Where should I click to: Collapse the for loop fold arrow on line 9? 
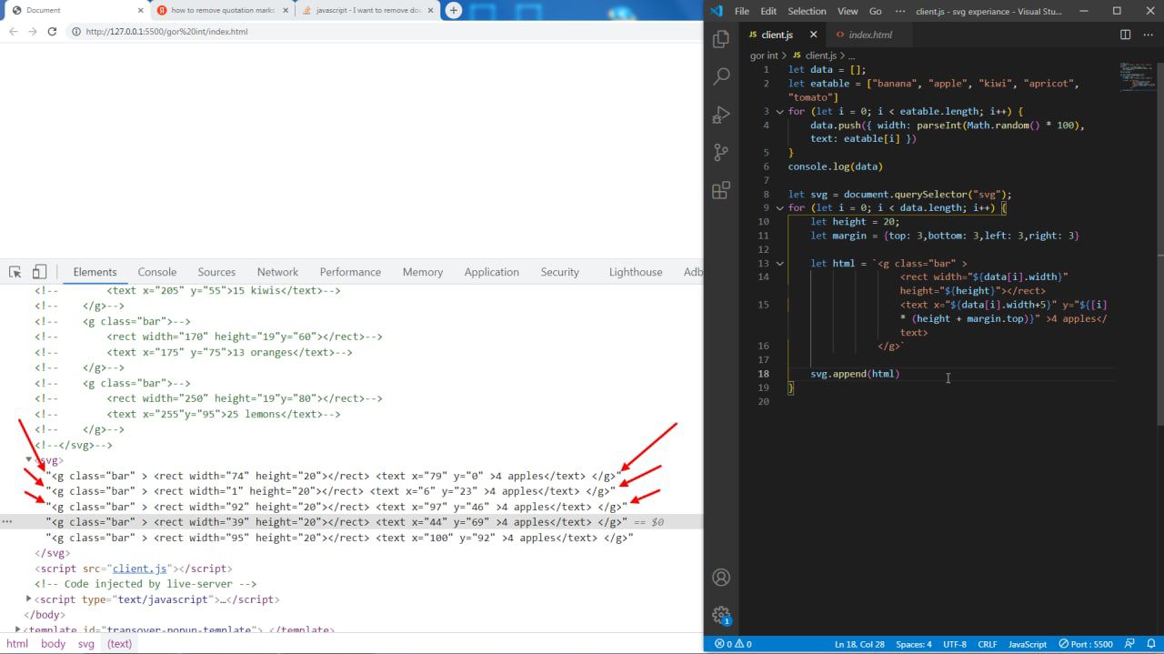[779, 207]
